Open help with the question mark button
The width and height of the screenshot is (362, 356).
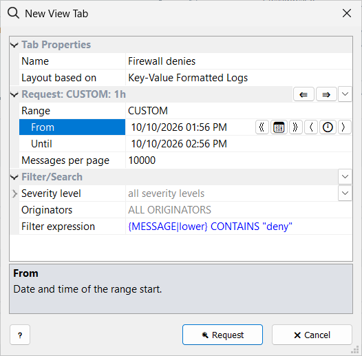pos(20,335)
